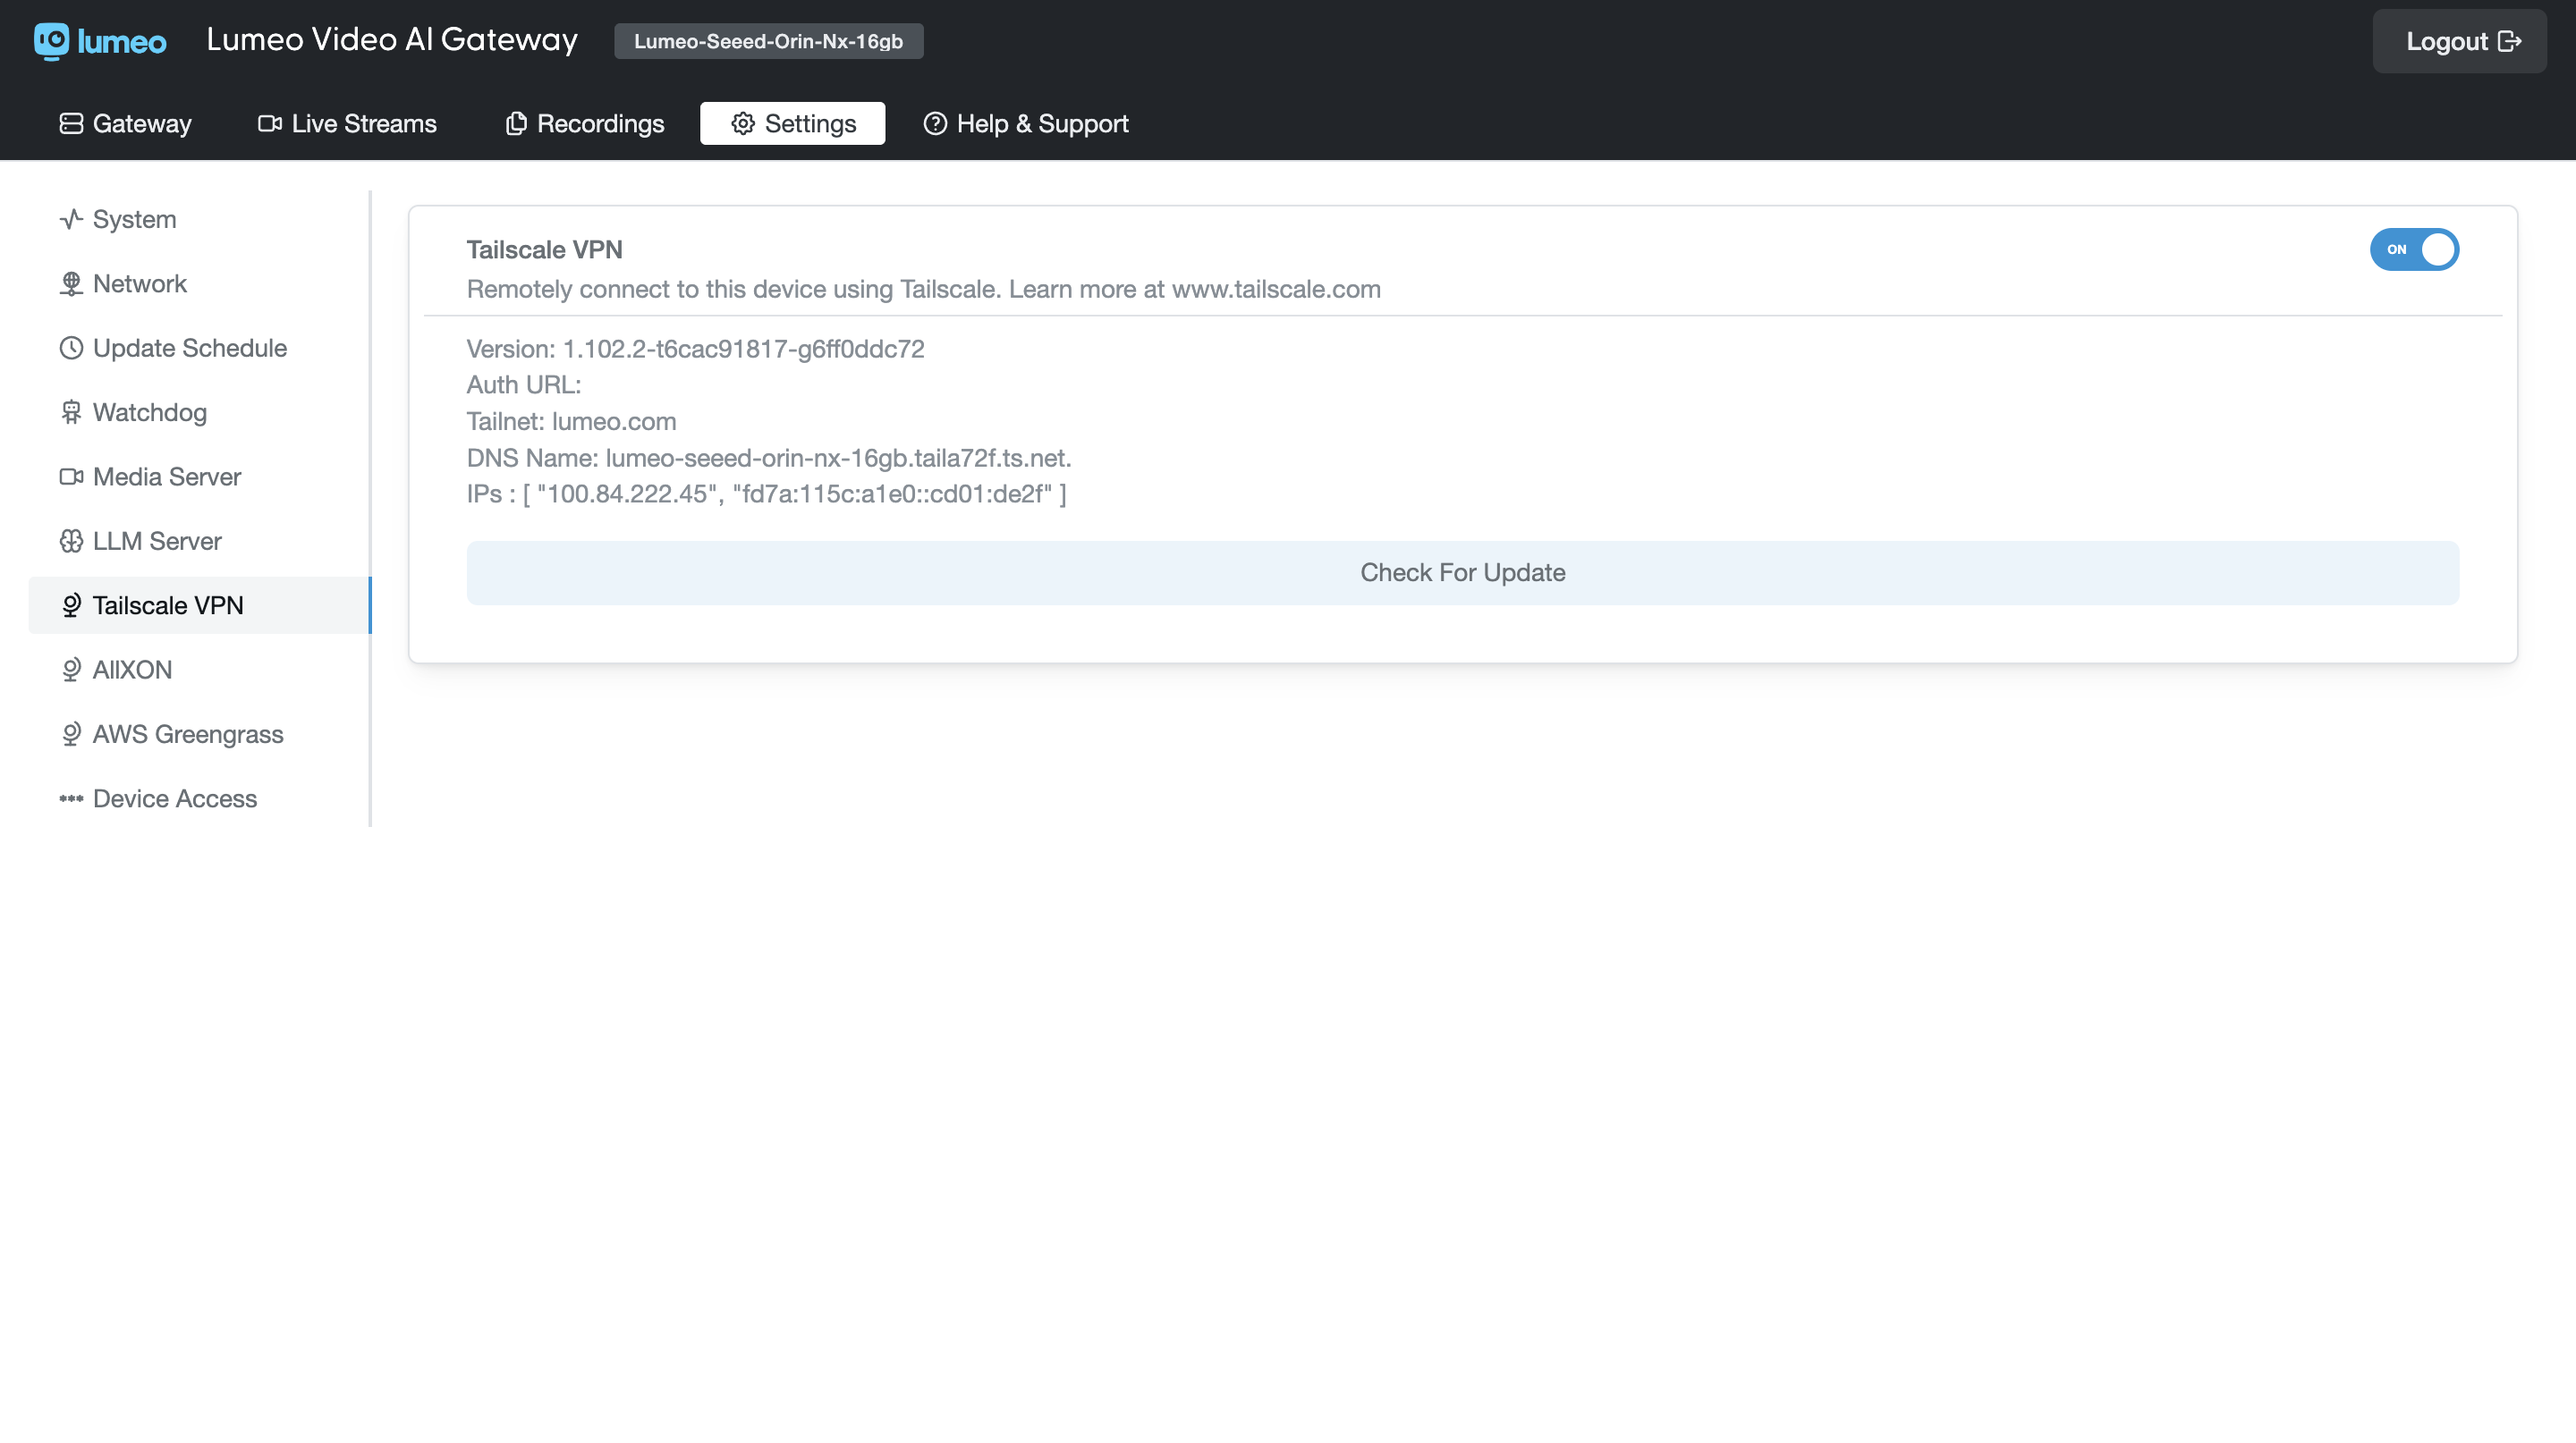This screenshot has height=1443, width=2576.
Task: Turn off the Tailscale VPN toggle
Action: [2414, 249]
